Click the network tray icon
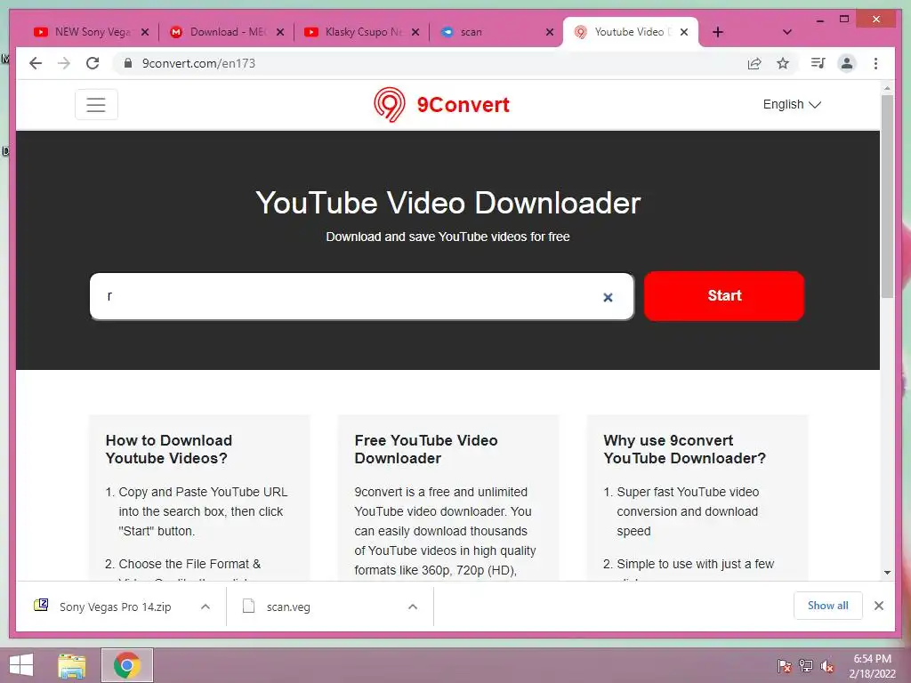This screenshot has width=911, height=683. pos(806,666)
